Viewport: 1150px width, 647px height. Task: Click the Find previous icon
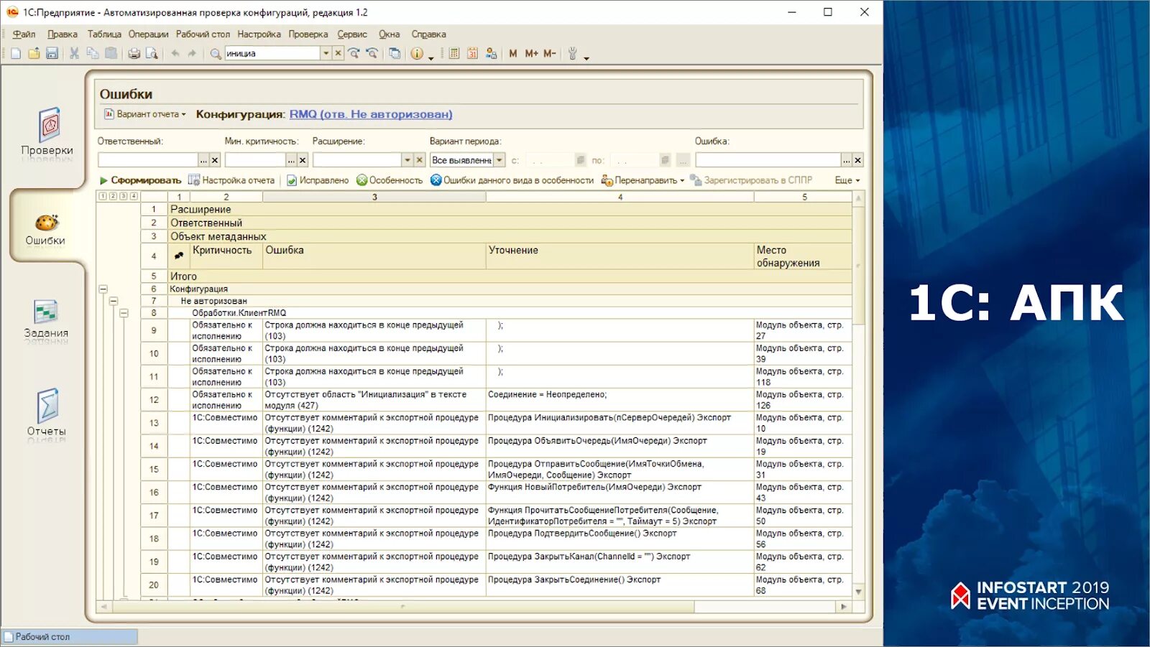[x=372, y=53]
